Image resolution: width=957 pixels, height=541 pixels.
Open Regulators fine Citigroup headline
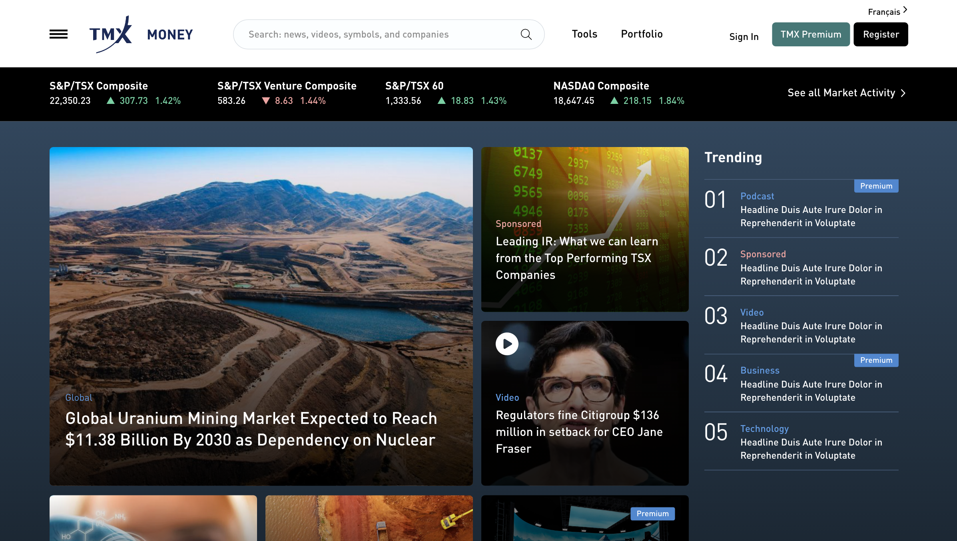pos(579,432)
